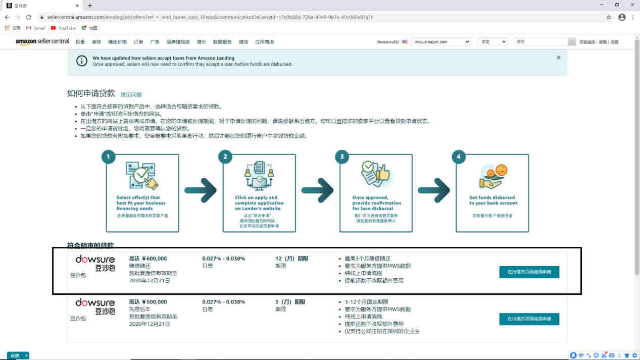Dismiss the Amazon Lending update banner

558,58
